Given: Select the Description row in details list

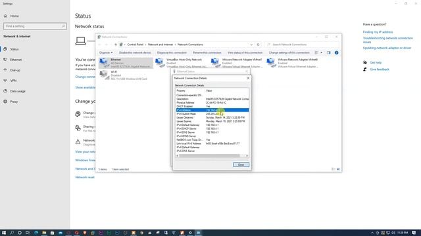Looking at the screenshot, I should coord(212,99).
